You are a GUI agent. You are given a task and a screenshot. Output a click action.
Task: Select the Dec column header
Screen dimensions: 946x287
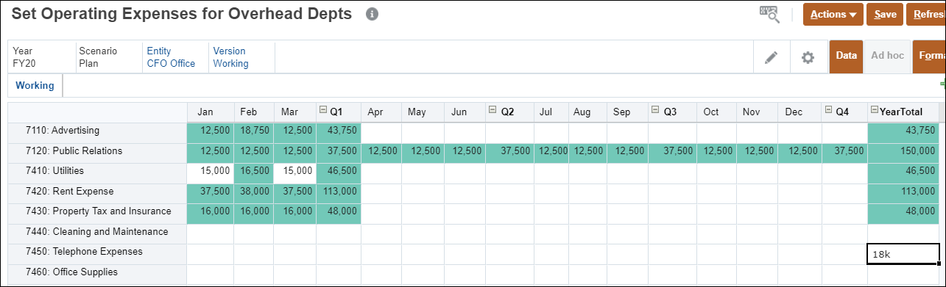pyautogui.click(x=800, y=112)
